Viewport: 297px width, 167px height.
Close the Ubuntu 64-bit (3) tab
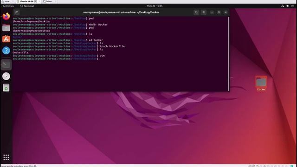(x=39, y=1)
